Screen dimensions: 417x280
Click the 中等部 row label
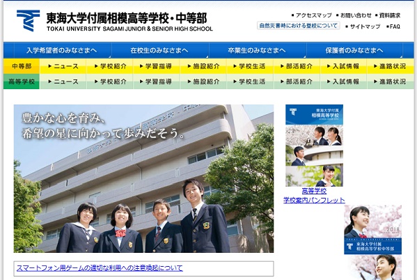(x=22, y=66)
